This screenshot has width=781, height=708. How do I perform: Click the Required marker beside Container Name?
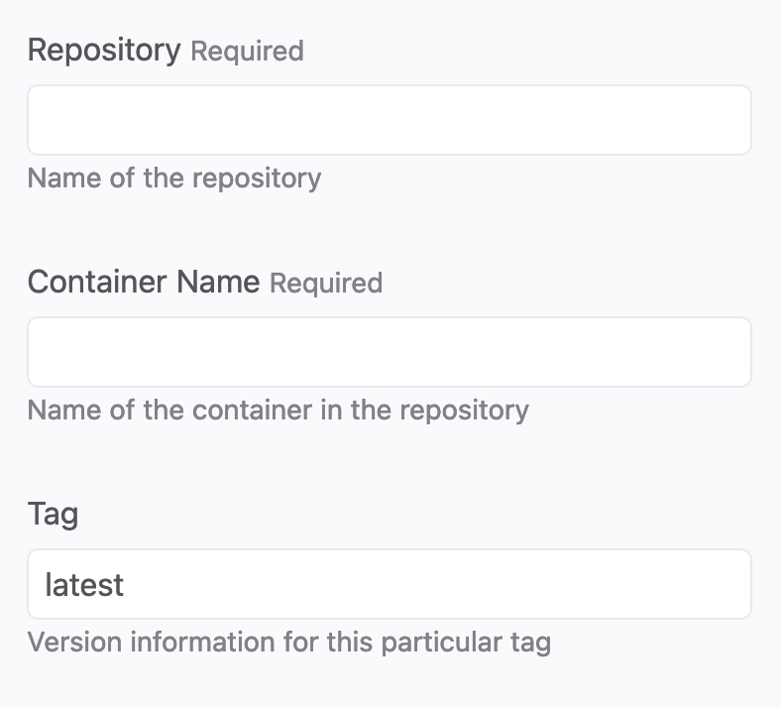point(326,283)
